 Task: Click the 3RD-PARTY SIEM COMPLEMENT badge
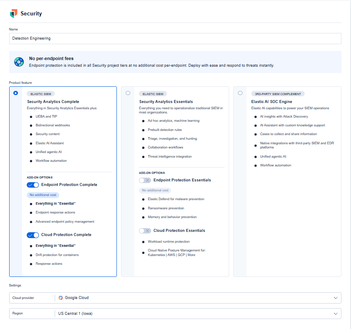[278, 94]
